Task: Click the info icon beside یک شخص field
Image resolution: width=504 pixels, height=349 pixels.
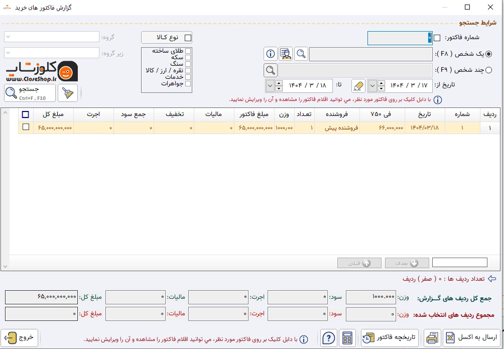Action: click(270, 54)
